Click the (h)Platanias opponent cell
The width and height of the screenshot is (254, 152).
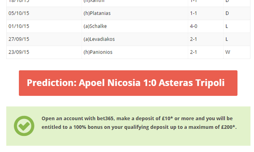(135, 13)
